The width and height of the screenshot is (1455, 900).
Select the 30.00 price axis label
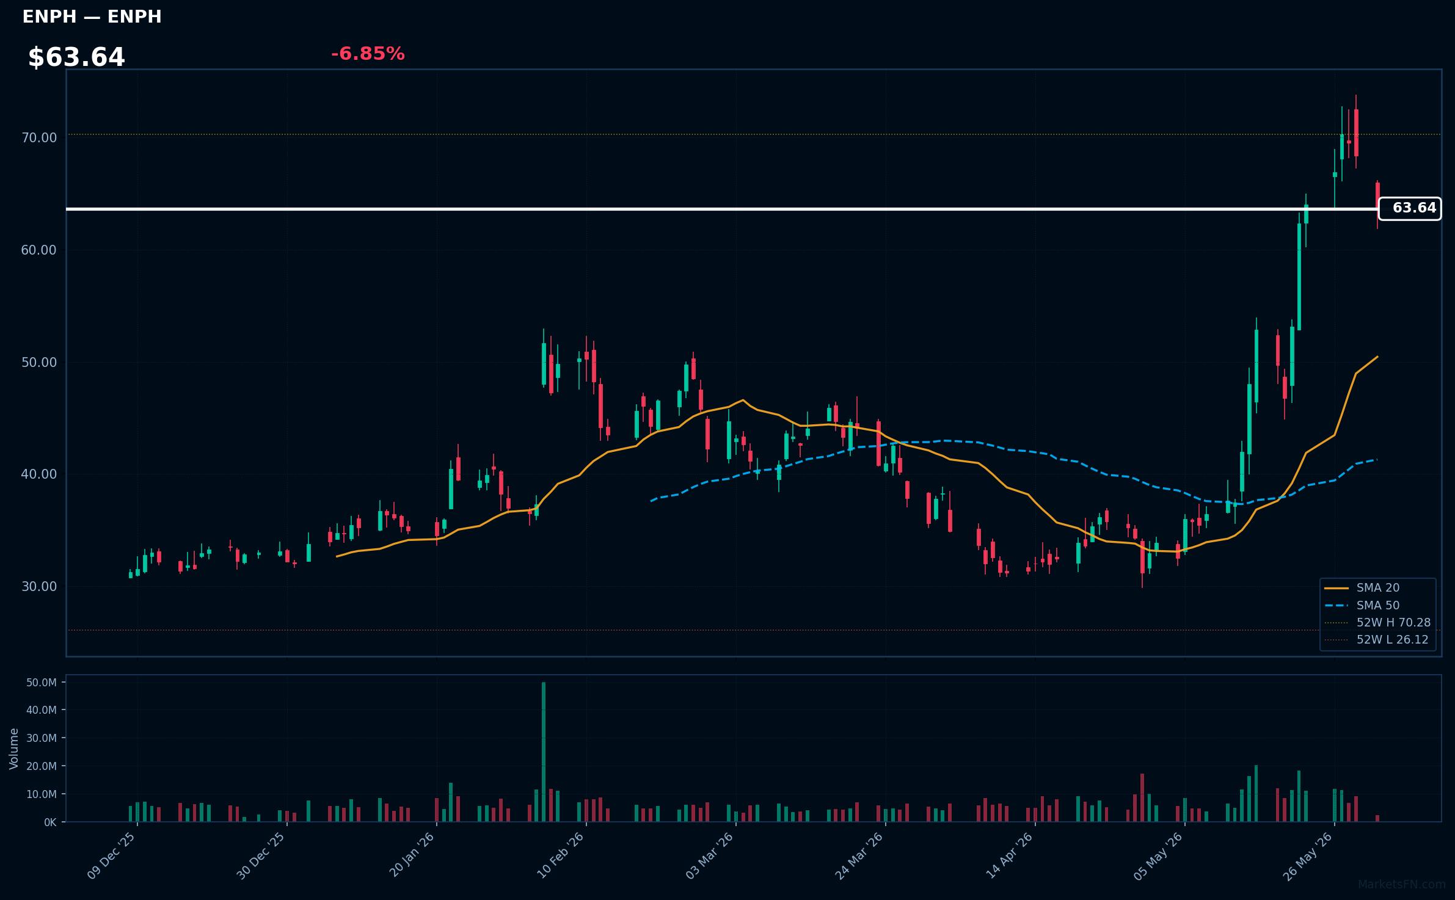coord(40,587)
